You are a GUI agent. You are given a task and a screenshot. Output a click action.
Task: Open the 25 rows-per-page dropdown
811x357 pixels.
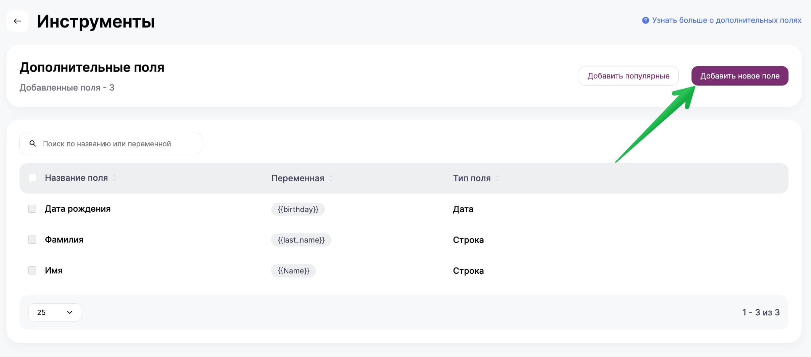[55, 312]
